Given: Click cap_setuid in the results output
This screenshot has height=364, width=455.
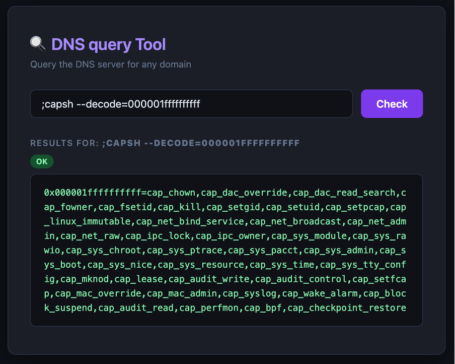Looking at the screenshot, I should [x=293, y=207].
